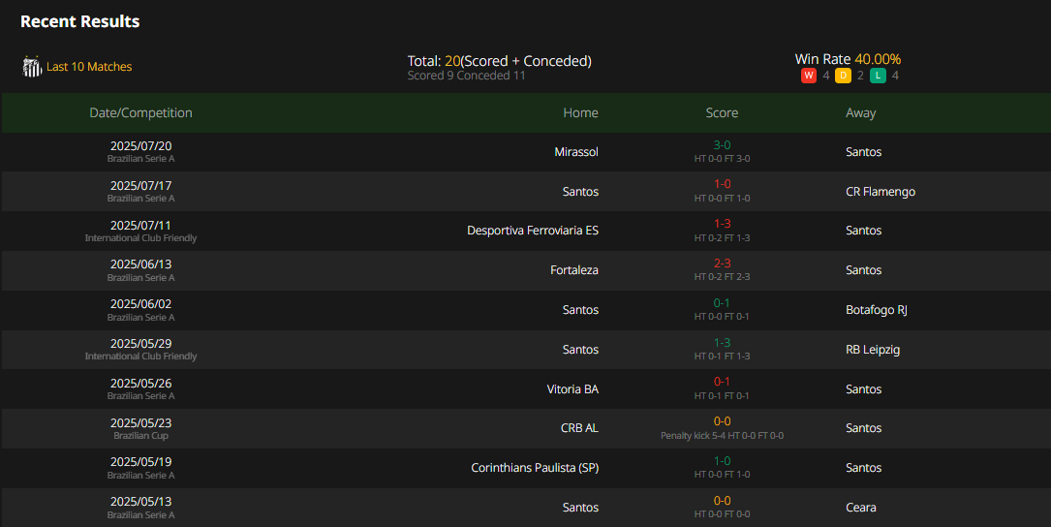Click the 1-0 score for Corinthians match
The width and height of the screenshot is (1051, 527).
click(x=722, y=460)
